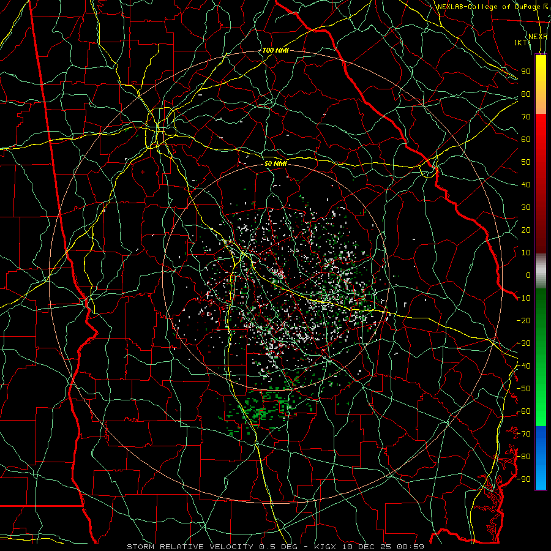This screenshot has height=551, width=551.
Task: Click the positive 20 scale label
Action: [x=526, y=230]
